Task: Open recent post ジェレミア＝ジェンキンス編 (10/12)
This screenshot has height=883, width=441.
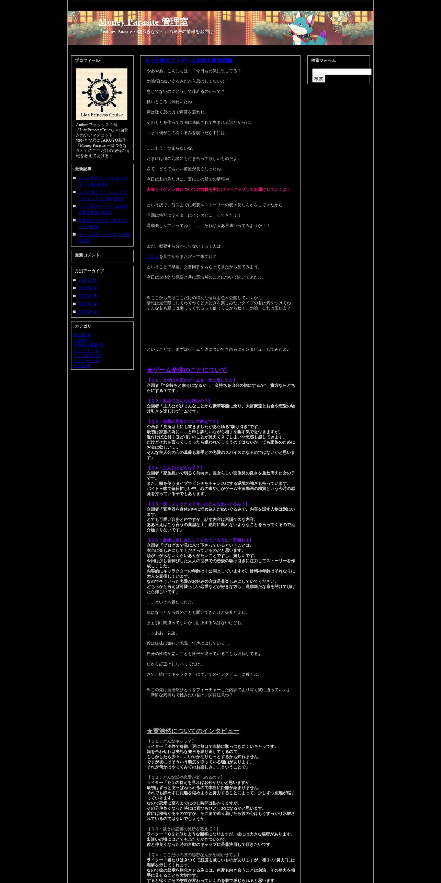Action: (x=103, y=195)
